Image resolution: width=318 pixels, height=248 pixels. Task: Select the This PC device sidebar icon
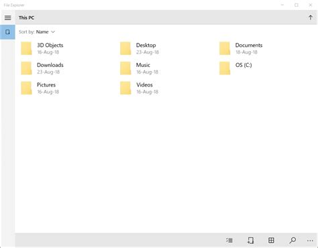tap(7, 32)
